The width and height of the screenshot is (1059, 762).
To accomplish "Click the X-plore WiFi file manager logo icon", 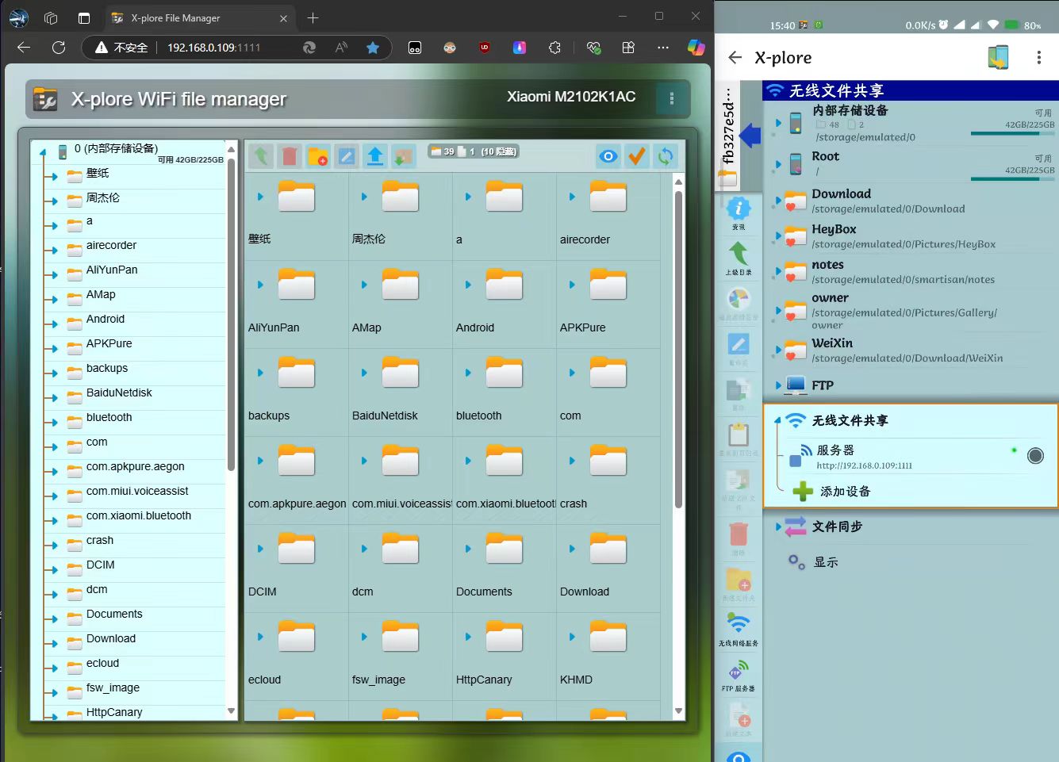I will click(x=45, y=100).
